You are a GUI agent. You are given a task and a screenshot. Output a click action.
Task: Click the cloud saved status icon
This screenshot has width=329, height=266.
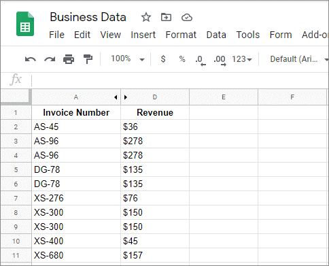pos(187,17)
